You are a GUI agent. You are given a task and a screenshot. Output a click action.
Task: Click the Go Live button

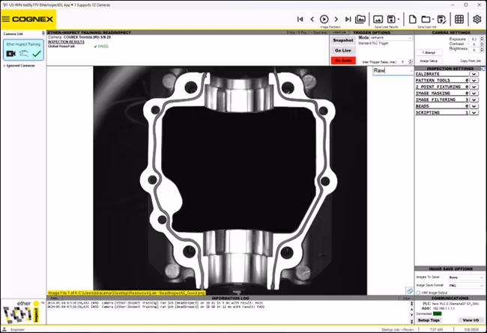click(343, 50)
